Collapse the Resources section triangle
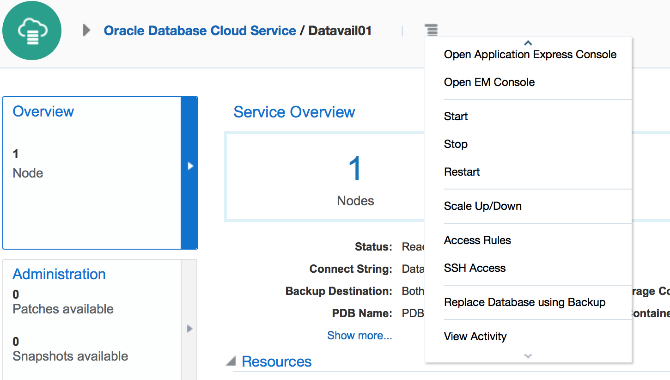The width and height of the screenshot is (670, 380). [x=231, y=362]
